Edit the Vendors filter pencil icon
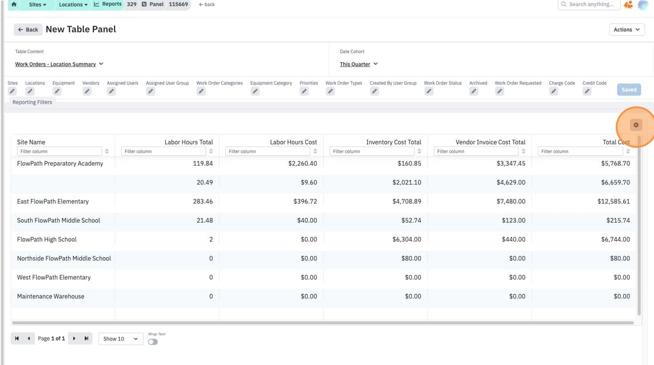The image size is (654, 365). click(x=87, y=91)
